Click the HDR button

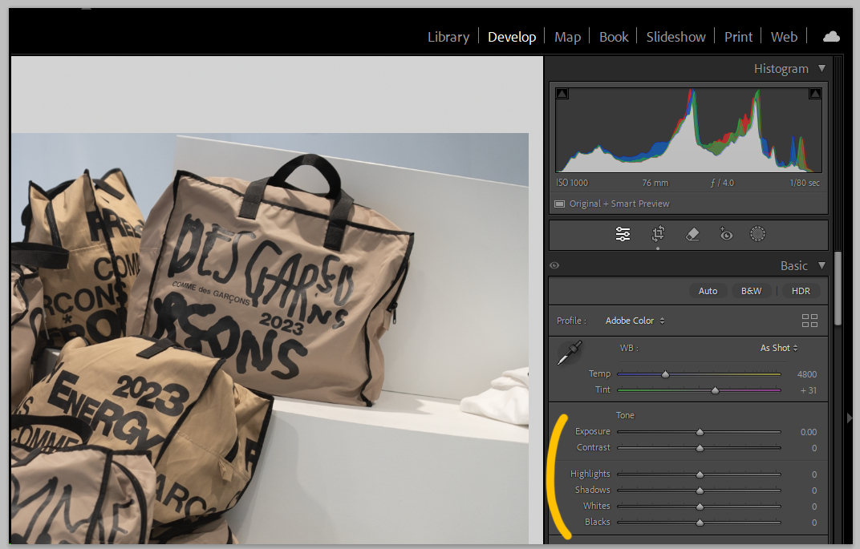point(800,291)
